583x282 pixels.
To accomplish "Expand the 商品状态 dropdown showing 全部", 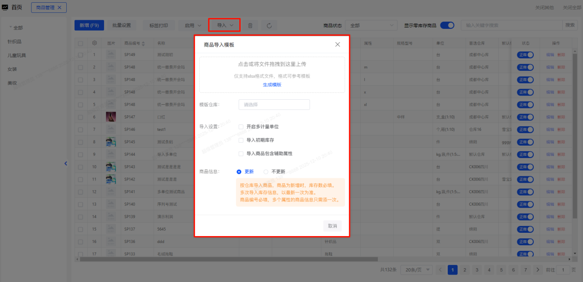I will coord(371,26).
